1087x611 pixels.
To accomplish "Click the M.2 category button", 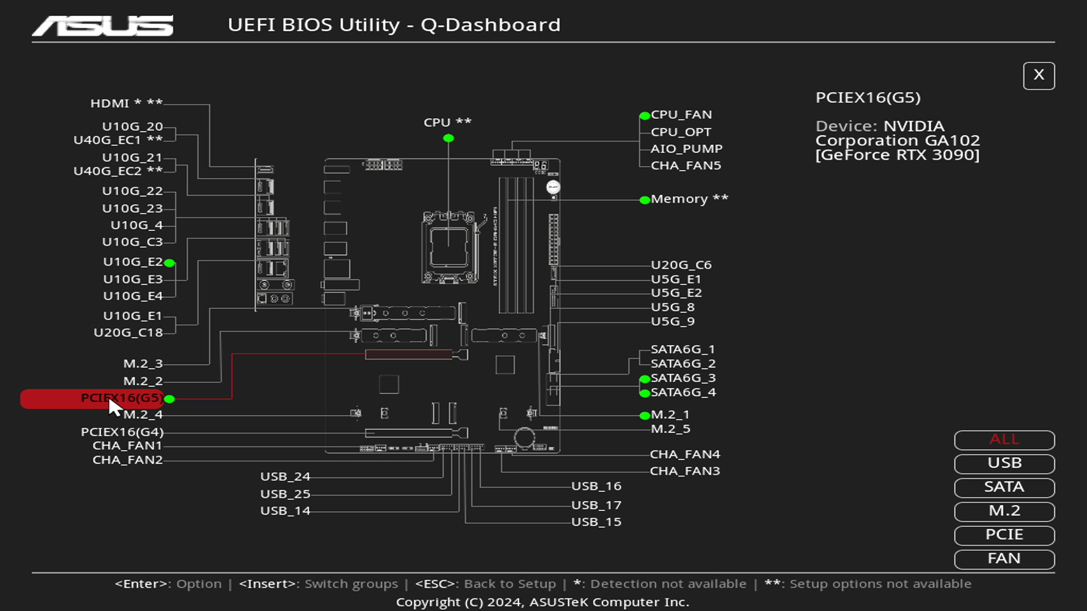I will tap(1004, 511).
